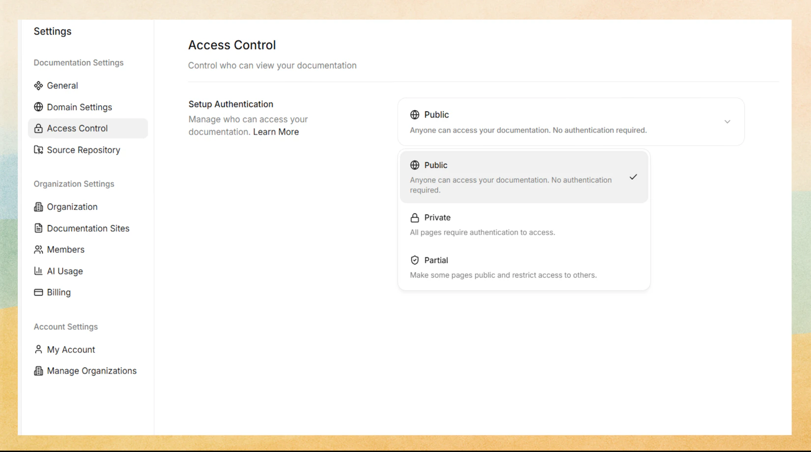The height and width of the screenshot is (452, 811).
Task: Select the Members people icon
Action: [x=38, y=249]
